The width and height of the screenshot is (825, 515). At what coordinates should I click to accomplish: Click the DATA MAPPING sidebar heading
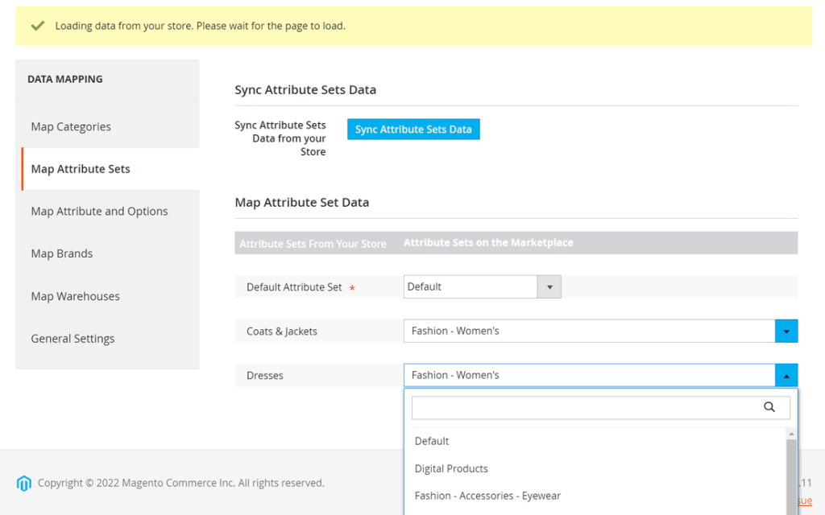(x=65, y=80)
